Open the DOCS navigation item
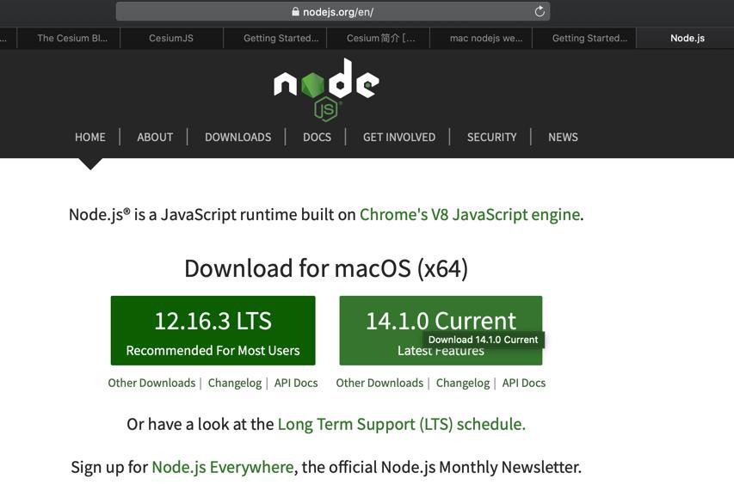Screen dimensions: 734x485 click(x=317, y=137)
